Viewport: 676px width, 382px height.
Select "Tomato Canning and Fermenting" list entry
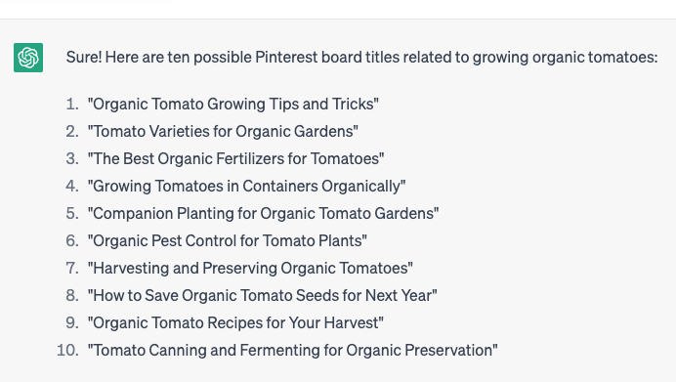(x=292, y=350)
